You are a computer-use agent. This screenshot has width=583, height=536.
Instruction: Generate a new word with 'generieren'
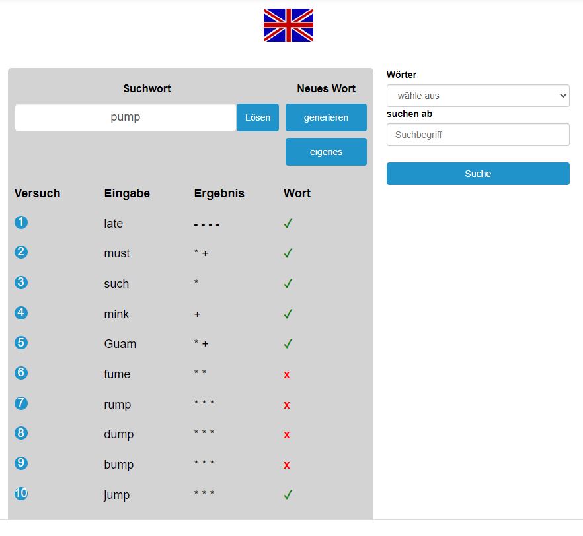[326, 117]
